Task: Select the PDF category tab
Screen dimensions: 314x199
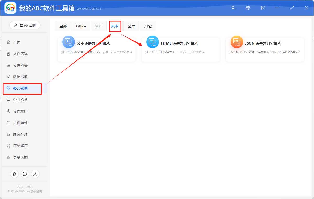Action: click(x=98, y=26)
